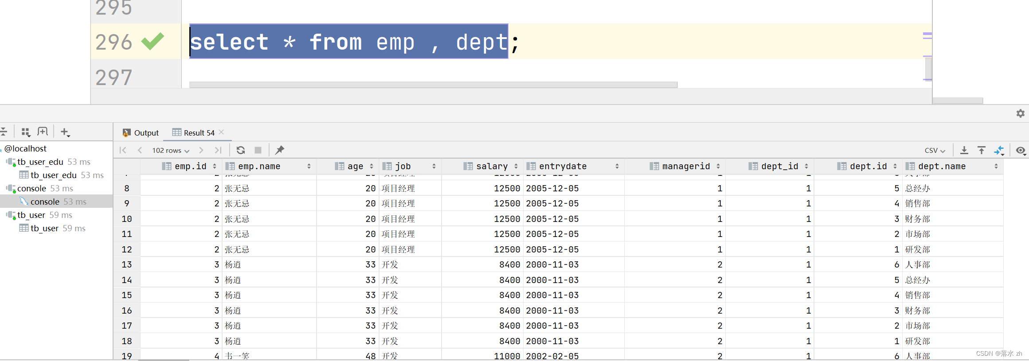1029x361 pixels.
Task: Select tb_user table child node
Action: [53, 228]
